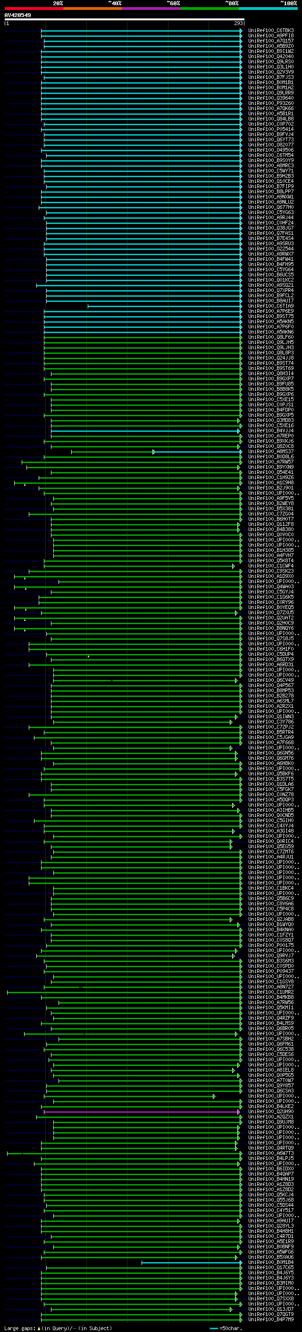Click the cyan alignment bar for UniRef100_B4VJJ4
302x1332 pixels.
point(145,431)
